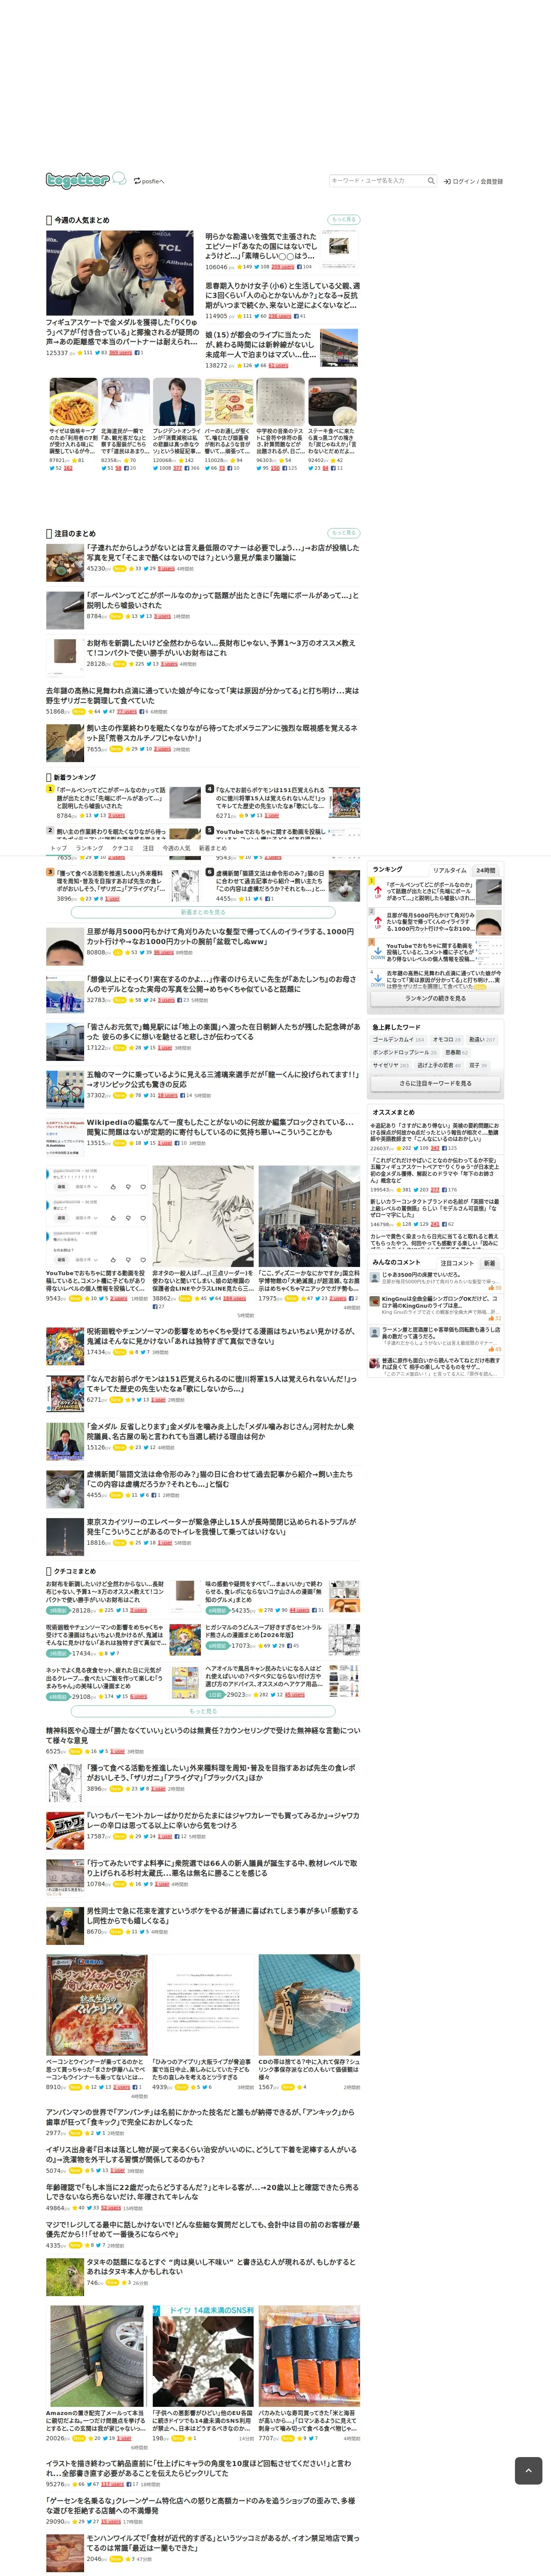Open the 金メダル 反省しとります article

pos(220,1431)
